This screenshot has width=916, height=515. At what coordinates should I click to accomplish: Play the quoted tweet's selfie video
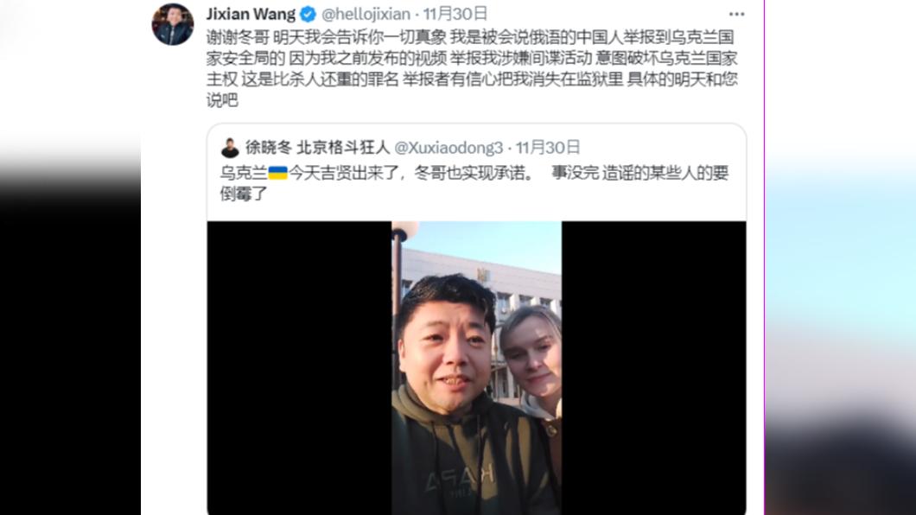click(476, 368)
